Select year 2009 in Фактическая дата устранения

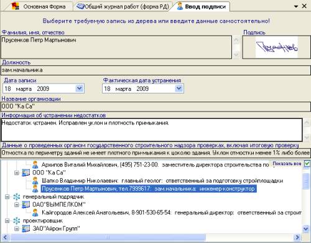click(x=142, y=89)
